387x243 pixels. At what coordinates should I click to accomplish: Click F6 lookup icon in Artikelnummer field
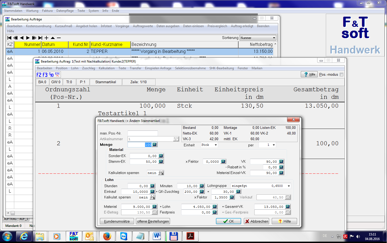click(x=176, y=139)
